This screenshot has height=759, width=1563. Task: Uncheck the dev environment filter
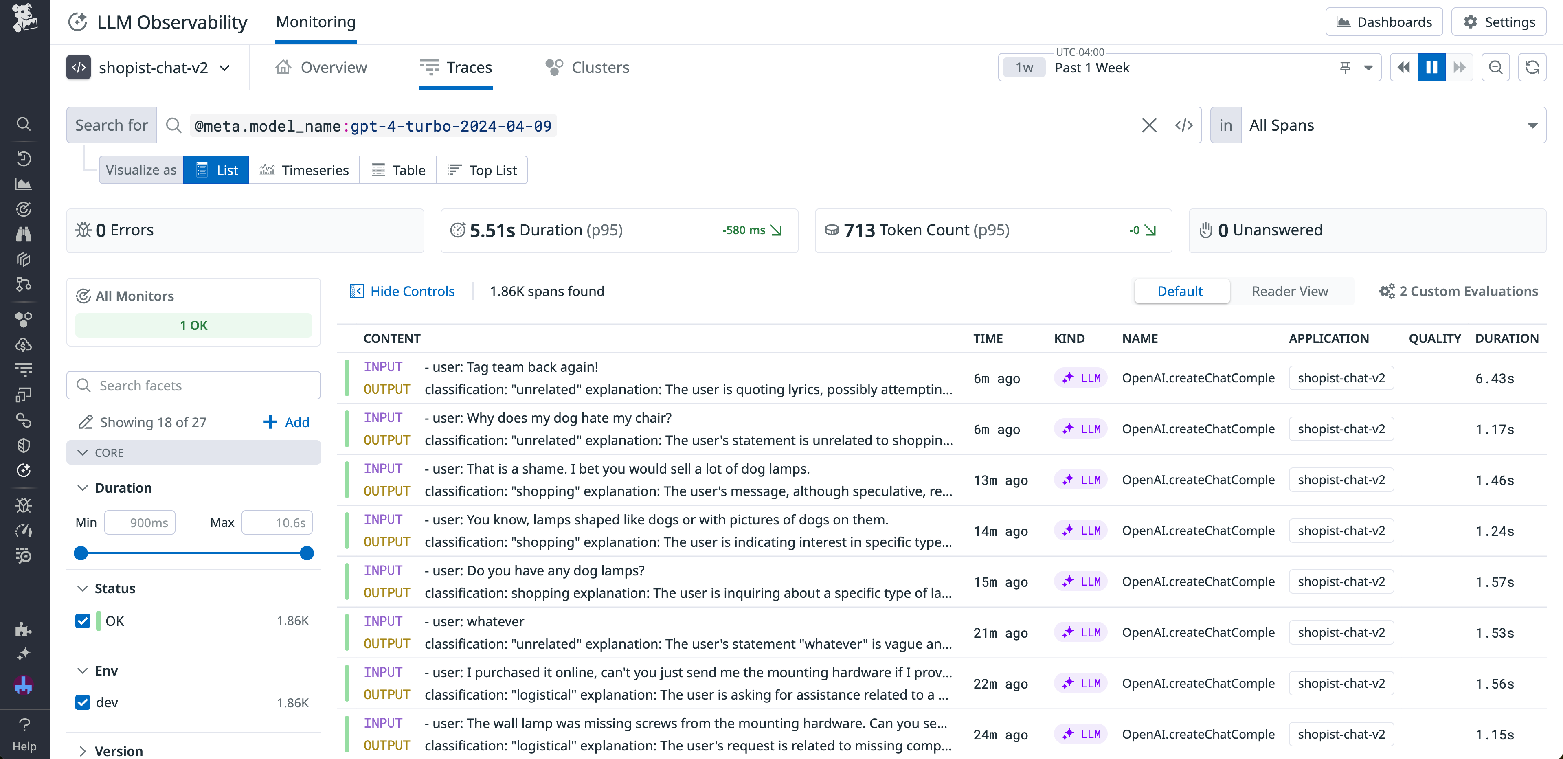tap(83, 702)
